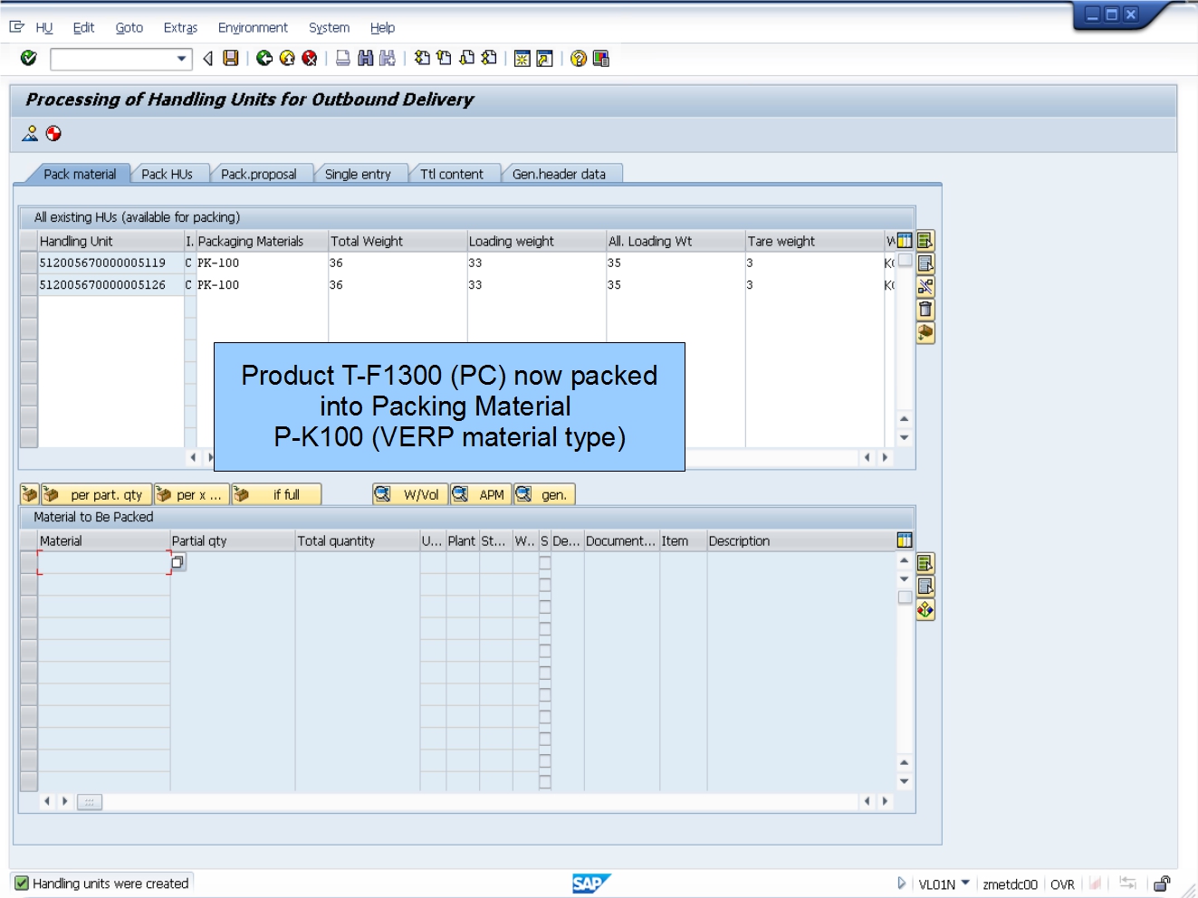Click the colorful arrows icon beside the material table
This screenshot has width=1198, height=898.
coord(925,609)
